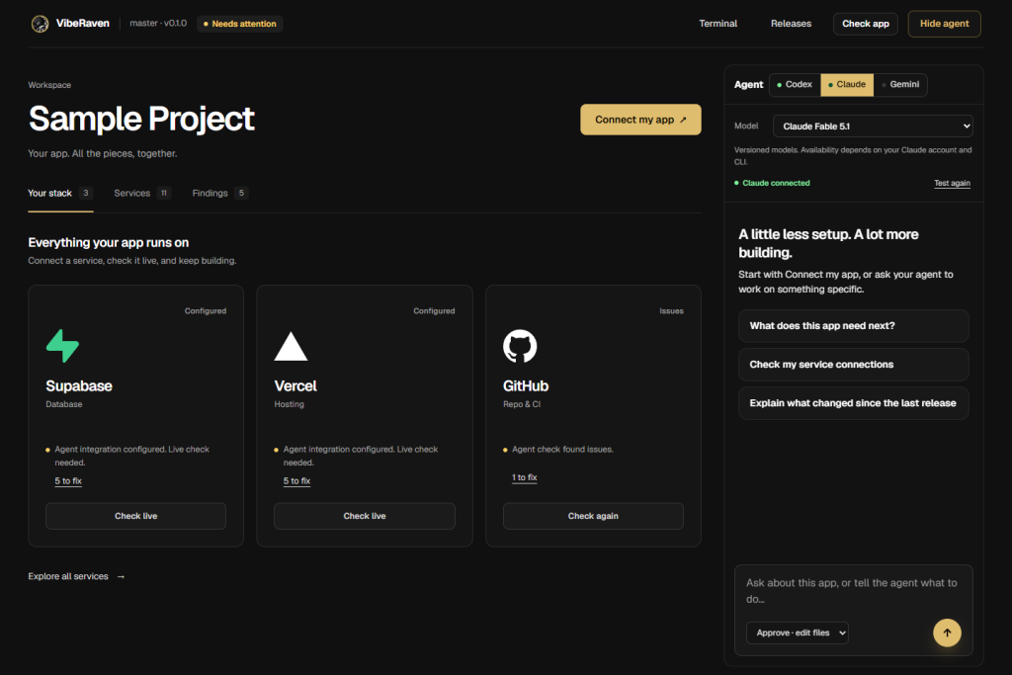Click the arrow beside Explore all services
The height and width of the screenshot is (675, 1012).
click(121, 576)
